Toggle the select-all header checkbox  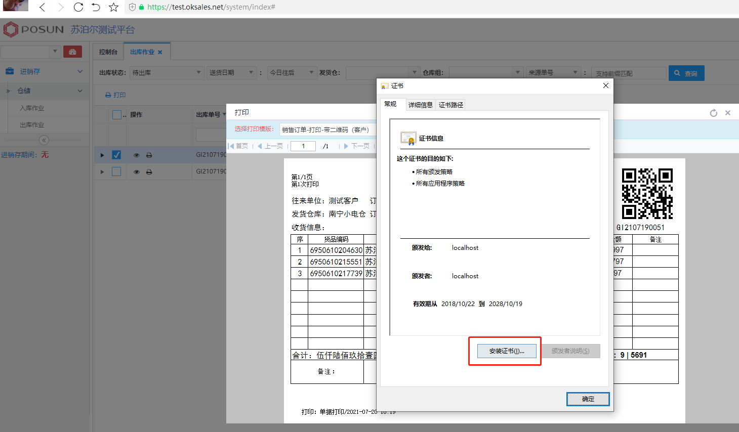(x=116, y=115)
